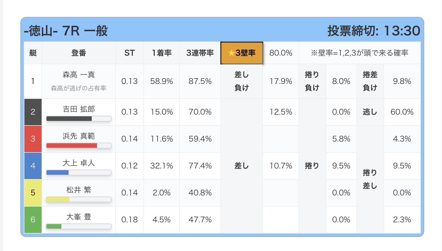Click boat number 6 green badge

point(33,220)
